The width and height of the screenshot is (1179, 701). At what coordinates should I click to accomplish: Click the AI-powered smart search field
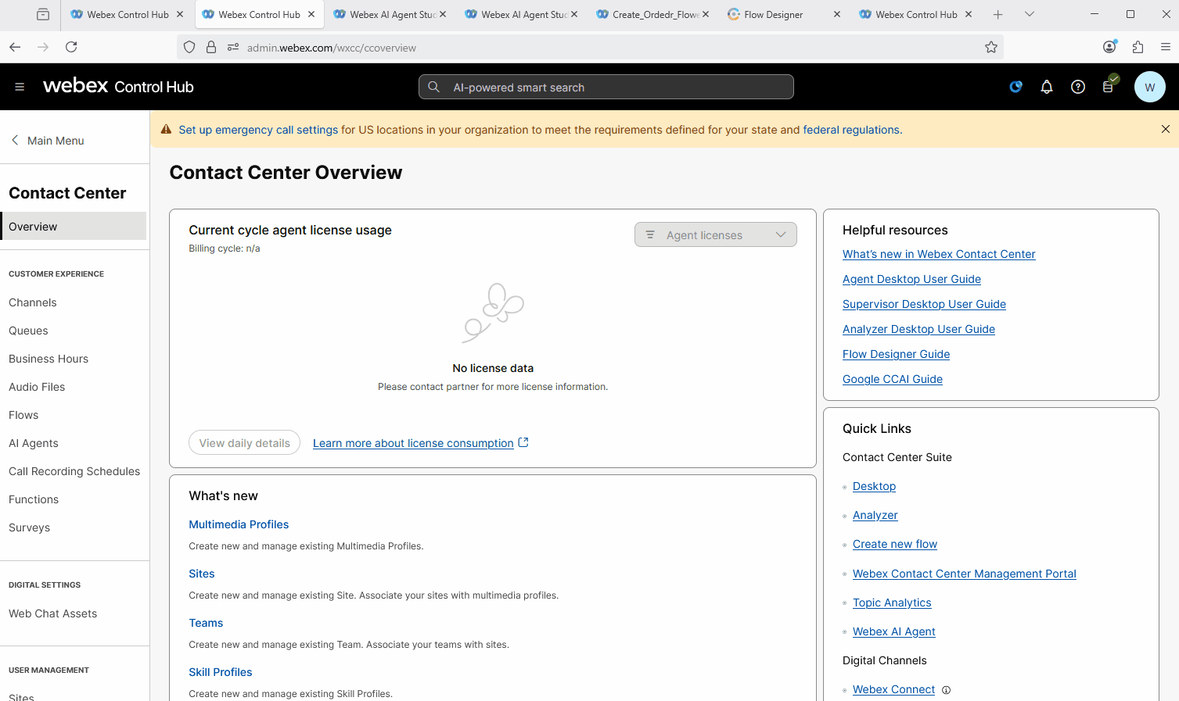606,88
